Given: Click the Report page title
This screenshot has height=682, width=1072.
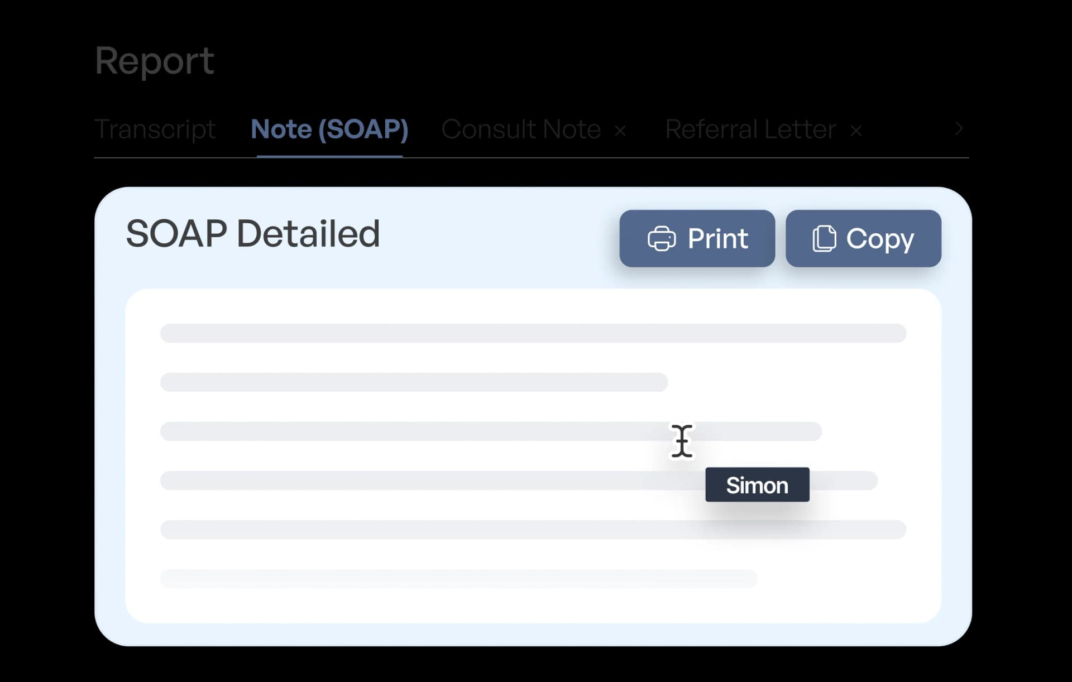Looking at the screenshot, I should click(x=155, y=60).
